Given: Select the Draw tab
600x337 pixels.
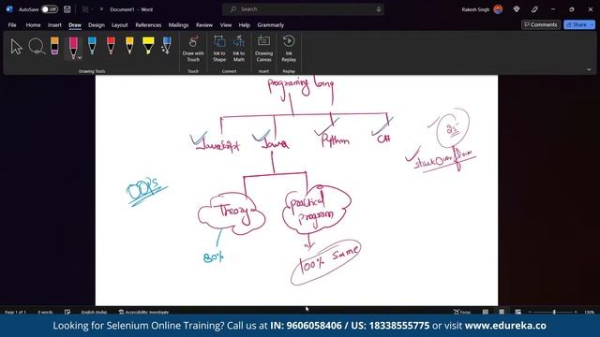Looking at the screenshot, I should (x=75, y=25).
